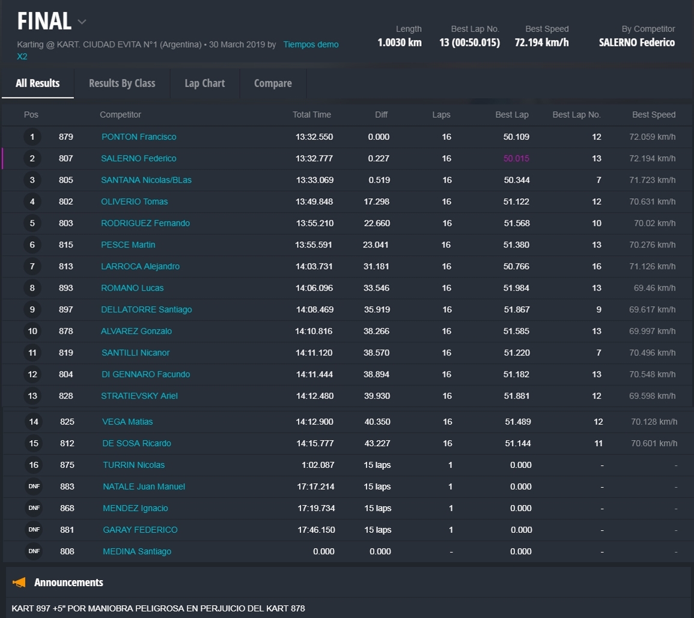This screenshot has width=694, height=618.
Task: Click the purple best lap time 50.015
Action: pyautogui.click(x=516, y=159)
